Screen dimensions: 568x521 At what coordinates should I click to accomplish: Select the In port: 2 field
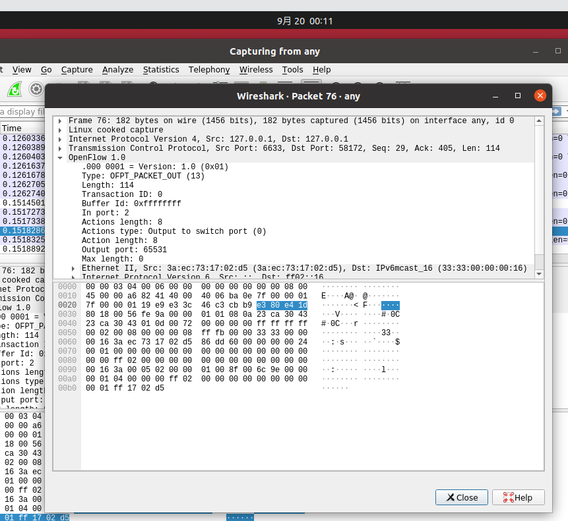coord(105,213)
